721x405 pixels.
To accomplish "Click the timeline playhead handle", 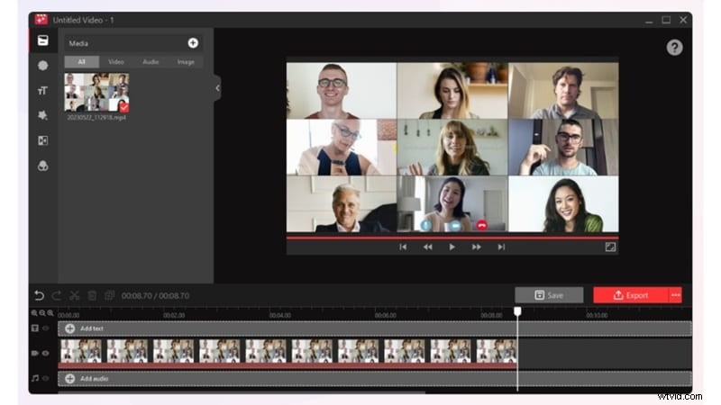I will click(517, 311).
